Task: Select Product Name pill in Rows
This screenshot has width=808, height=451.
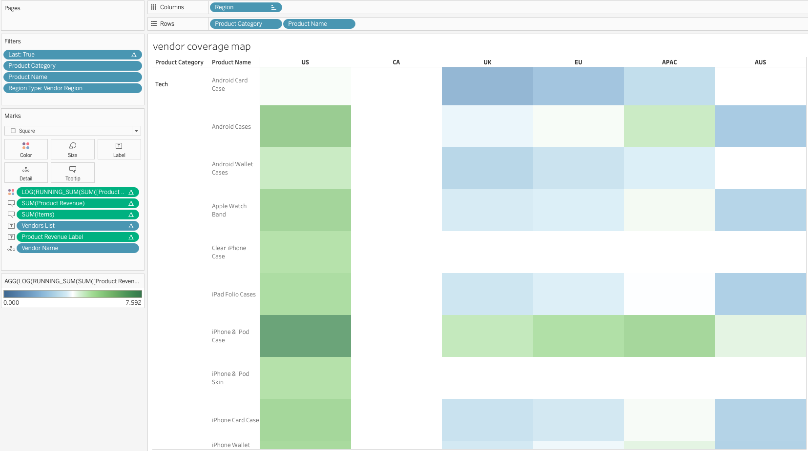Action: pos(319,24)
